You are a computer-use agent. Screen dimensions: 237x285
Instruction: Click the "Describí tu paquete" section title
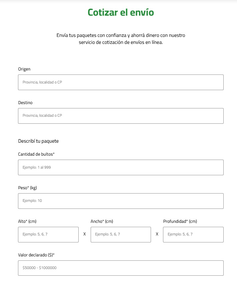[x=38, y=141]
